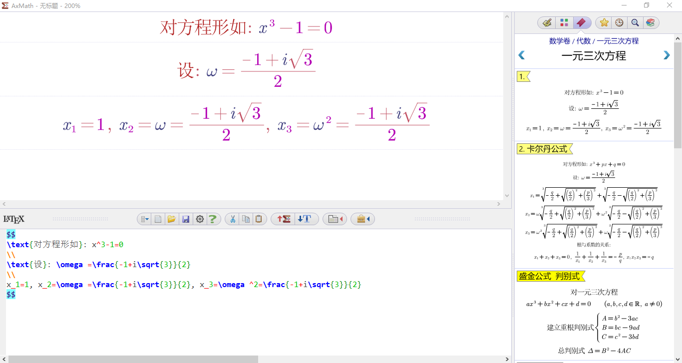This screenshot has width=682, height=363.
Task: Cut with the scissors icon
Action: pyautogui.click(x=232, y=219)
